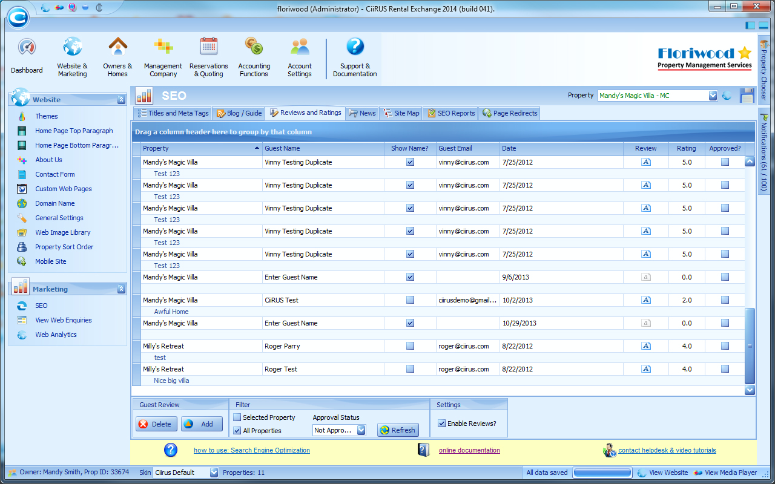
Task: Click the CiiRUS application orb button
Action: click(19, 16)
